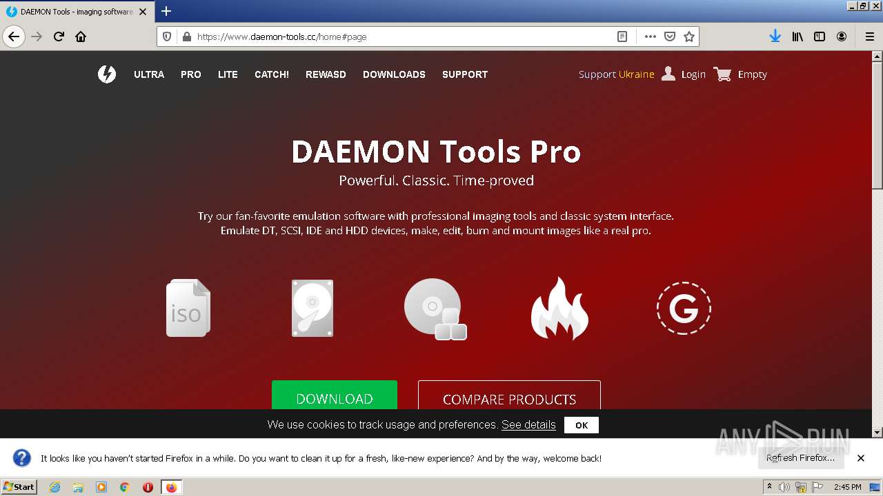Viewport: 883px width, 496px height.
Task: Open the page actions three-dots menu
Action: click(x=650, y=37)
